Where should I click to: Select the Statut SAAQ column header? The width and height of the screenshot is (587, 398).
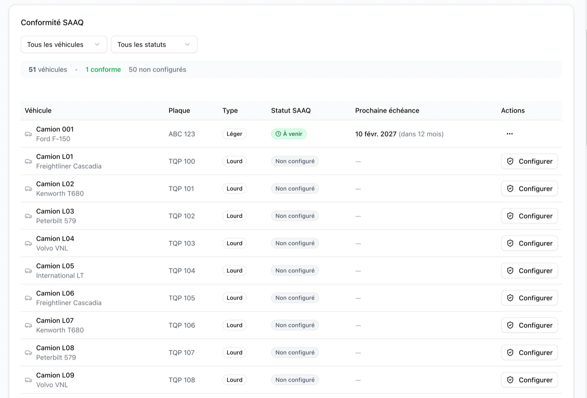click(x=291, y=110)
